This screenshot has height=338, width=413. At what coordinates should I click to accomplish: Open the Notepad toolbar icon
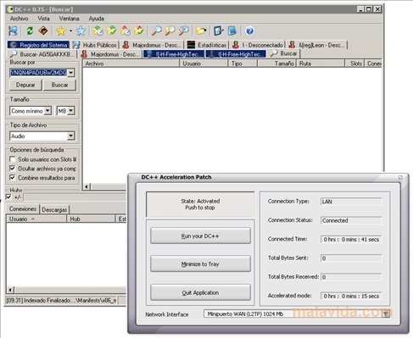(232, 30)
